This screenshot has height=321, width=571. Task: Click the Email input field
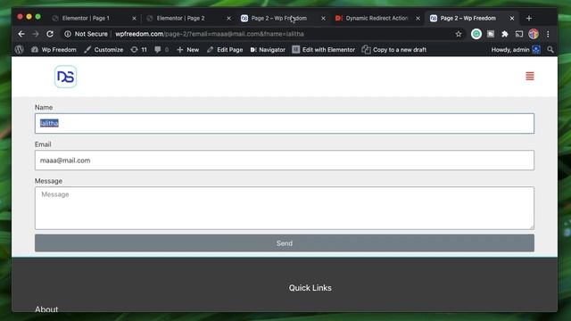point(285,160)
